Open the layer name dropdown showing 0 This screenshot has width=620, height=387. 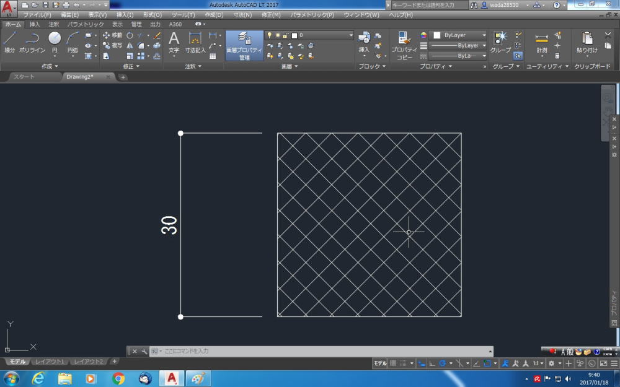[309, 35]
